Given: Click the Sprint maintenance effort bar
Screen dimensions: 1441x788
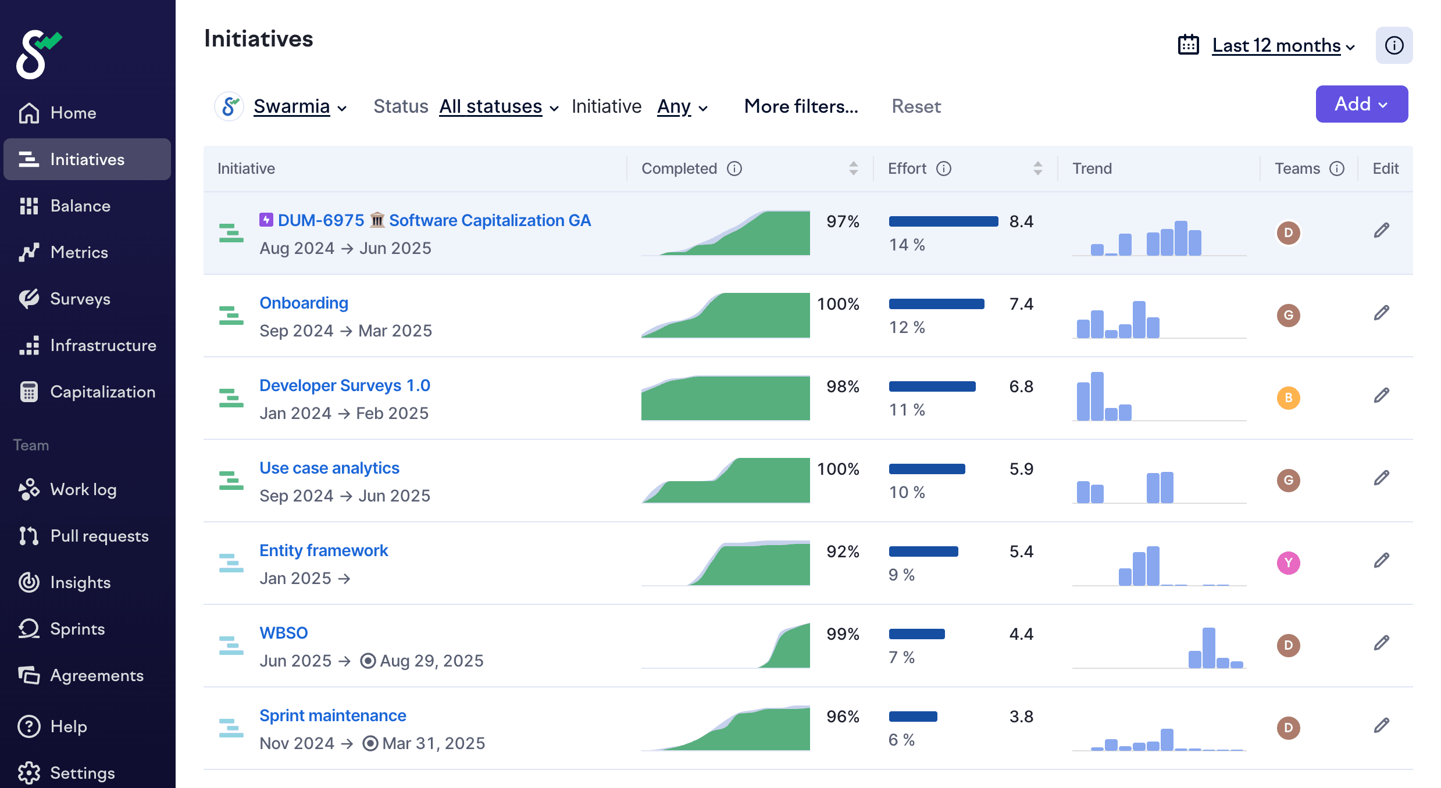Looking at the screenshot, I should tap(913, 717).
